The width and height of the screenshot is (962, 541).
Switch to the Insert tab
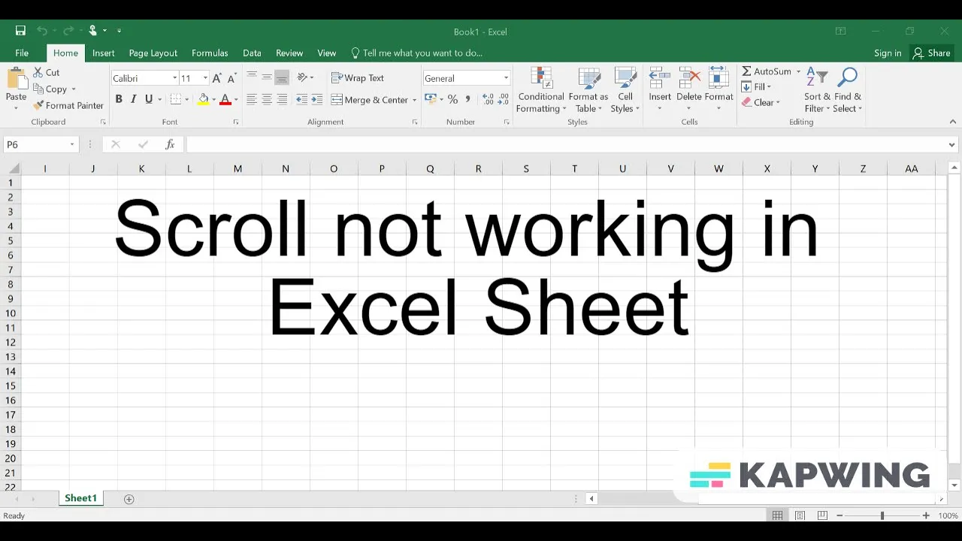pyautogui.click(x=104, y=53)
